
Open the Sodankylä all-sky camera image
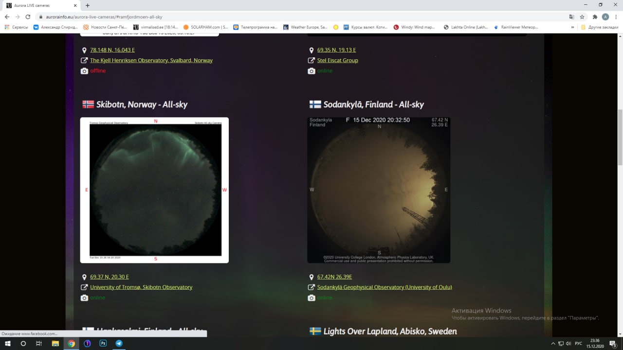[x=379, y=190]
